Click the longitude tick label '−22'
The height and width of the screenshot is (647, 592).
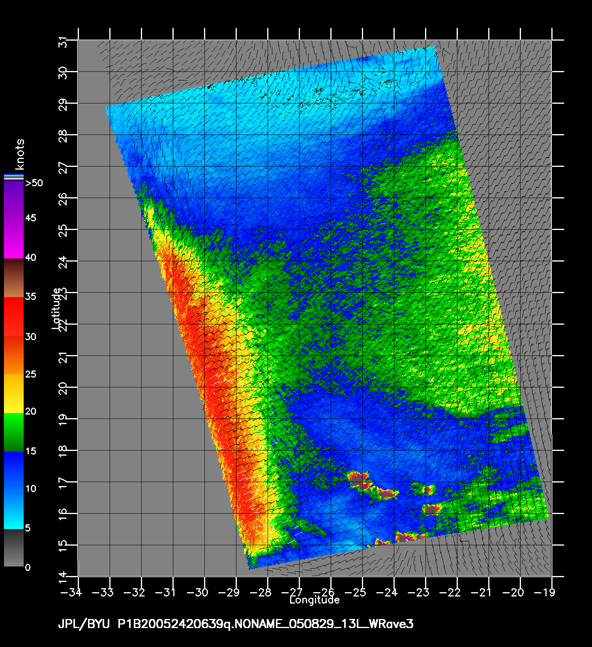click(x=450, y=593)
